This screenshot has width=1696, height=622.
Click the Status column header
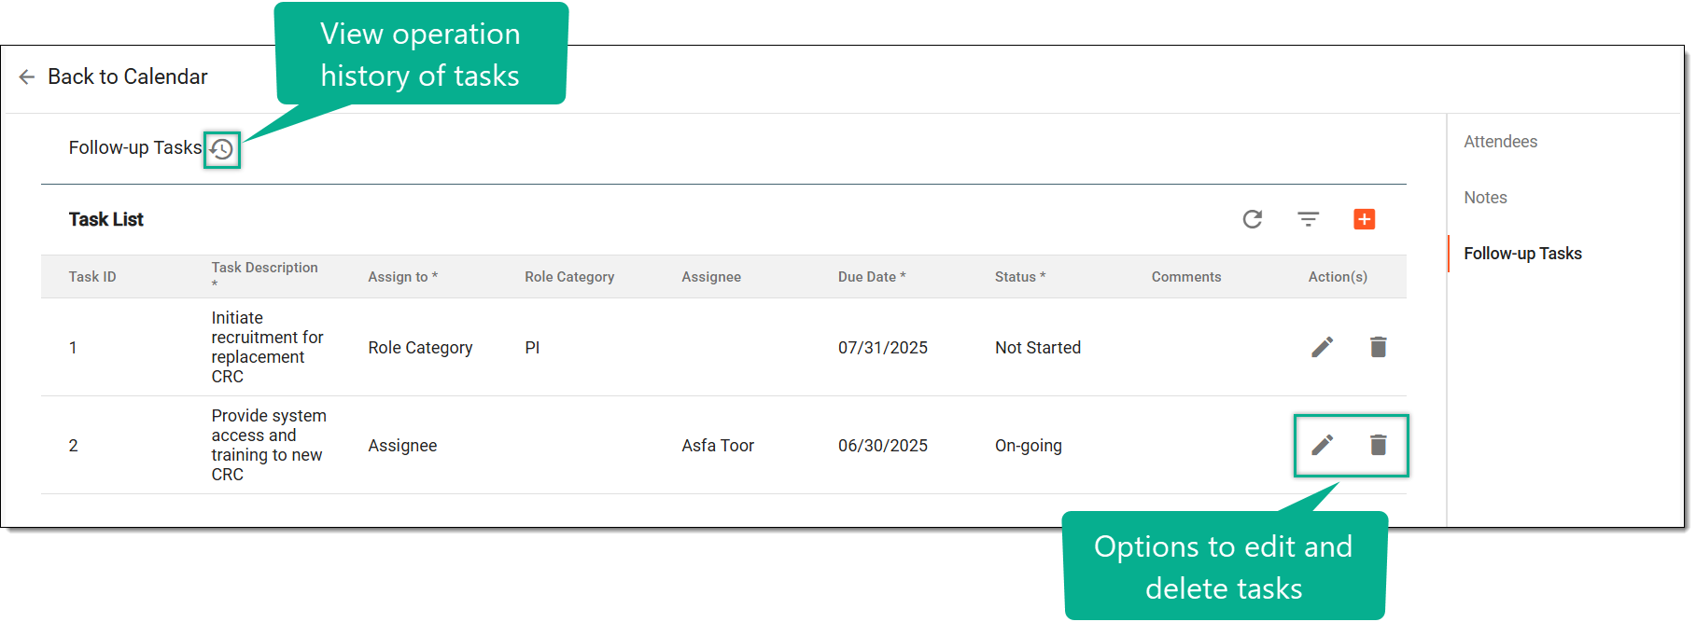coord(1020,277)
